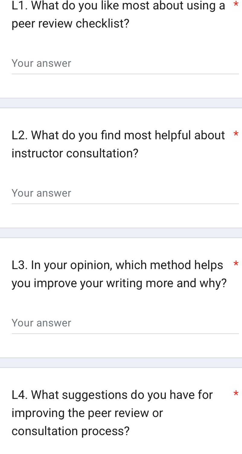This screenshot has width=242, height=454.
Task: Click the red required asterisk beside L2
Action: pos(236,135)
